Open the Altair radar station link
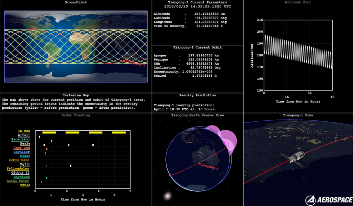 [x=24, y=135]
